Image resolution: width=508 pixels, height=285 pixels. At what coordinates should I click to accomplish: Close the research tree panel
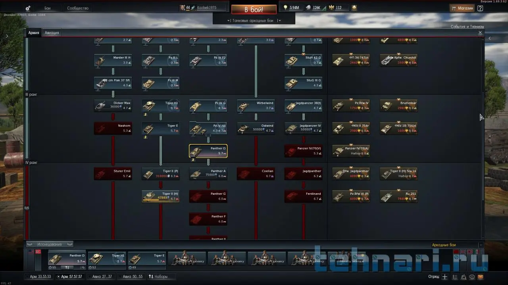[480, 33]
